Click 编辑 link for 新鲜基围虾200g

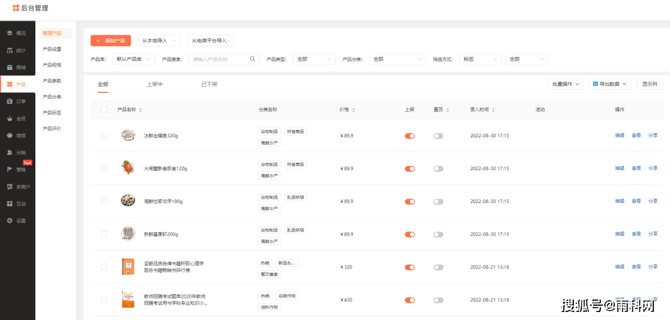619,234
